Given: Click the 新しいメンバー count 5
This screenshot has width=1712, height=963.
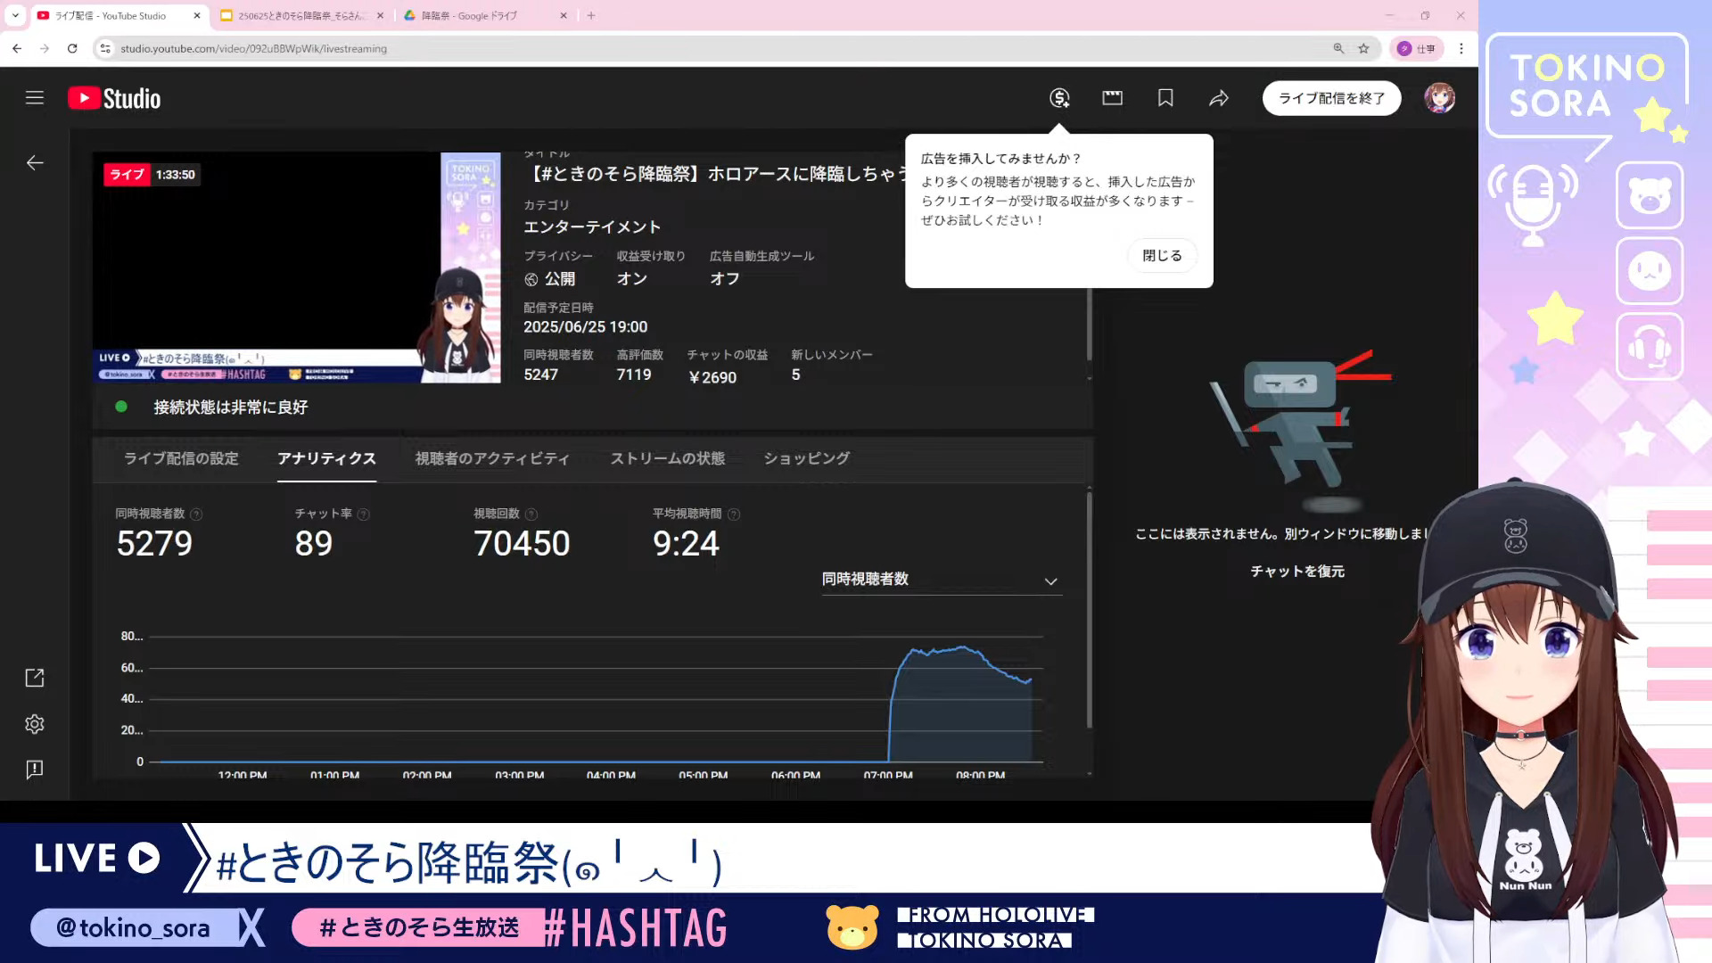Looking at the screenshot, I should 796,375.
